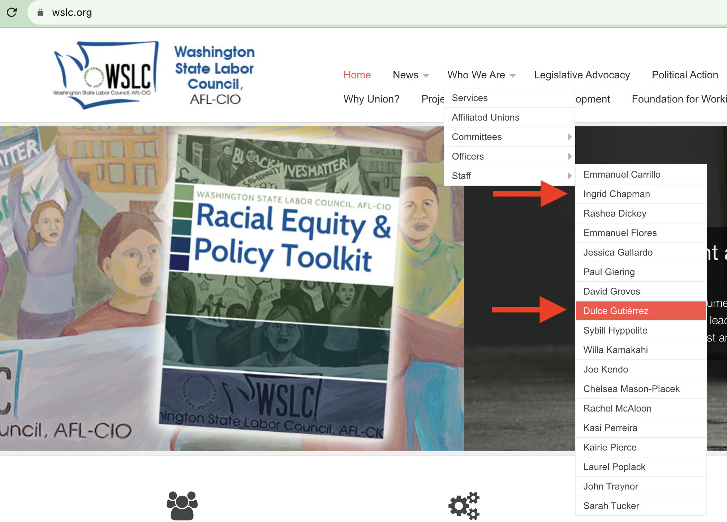727x522 pixels.
Task: Select staff member Laurel Poplack
Action: [x=641, y=467]
